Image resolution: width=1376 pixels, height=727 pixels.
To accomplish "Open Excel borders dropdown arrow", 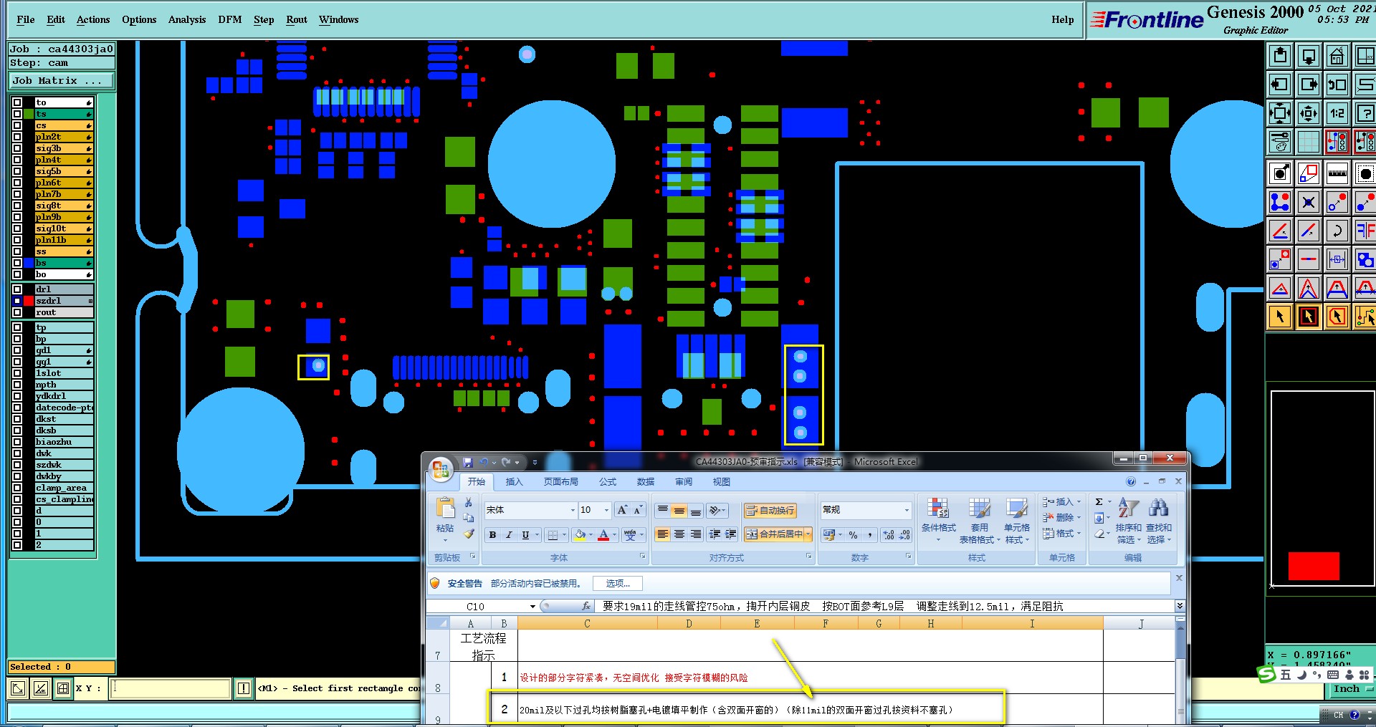I will pyautogui.click(x=564, y=535).
